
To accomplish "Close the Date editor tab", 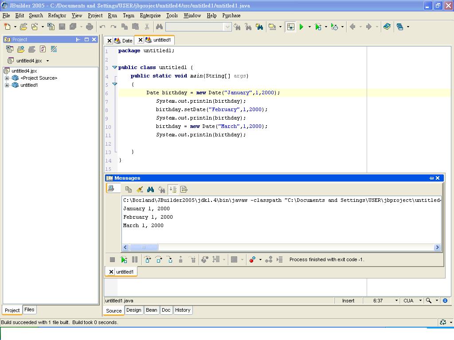I will point(110,40).
